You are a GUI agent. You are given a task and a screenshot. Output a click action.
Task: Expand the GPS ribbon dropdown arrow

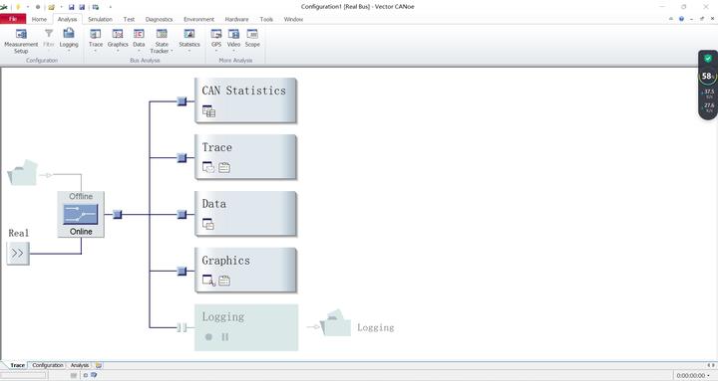click(x=216, y=51)
